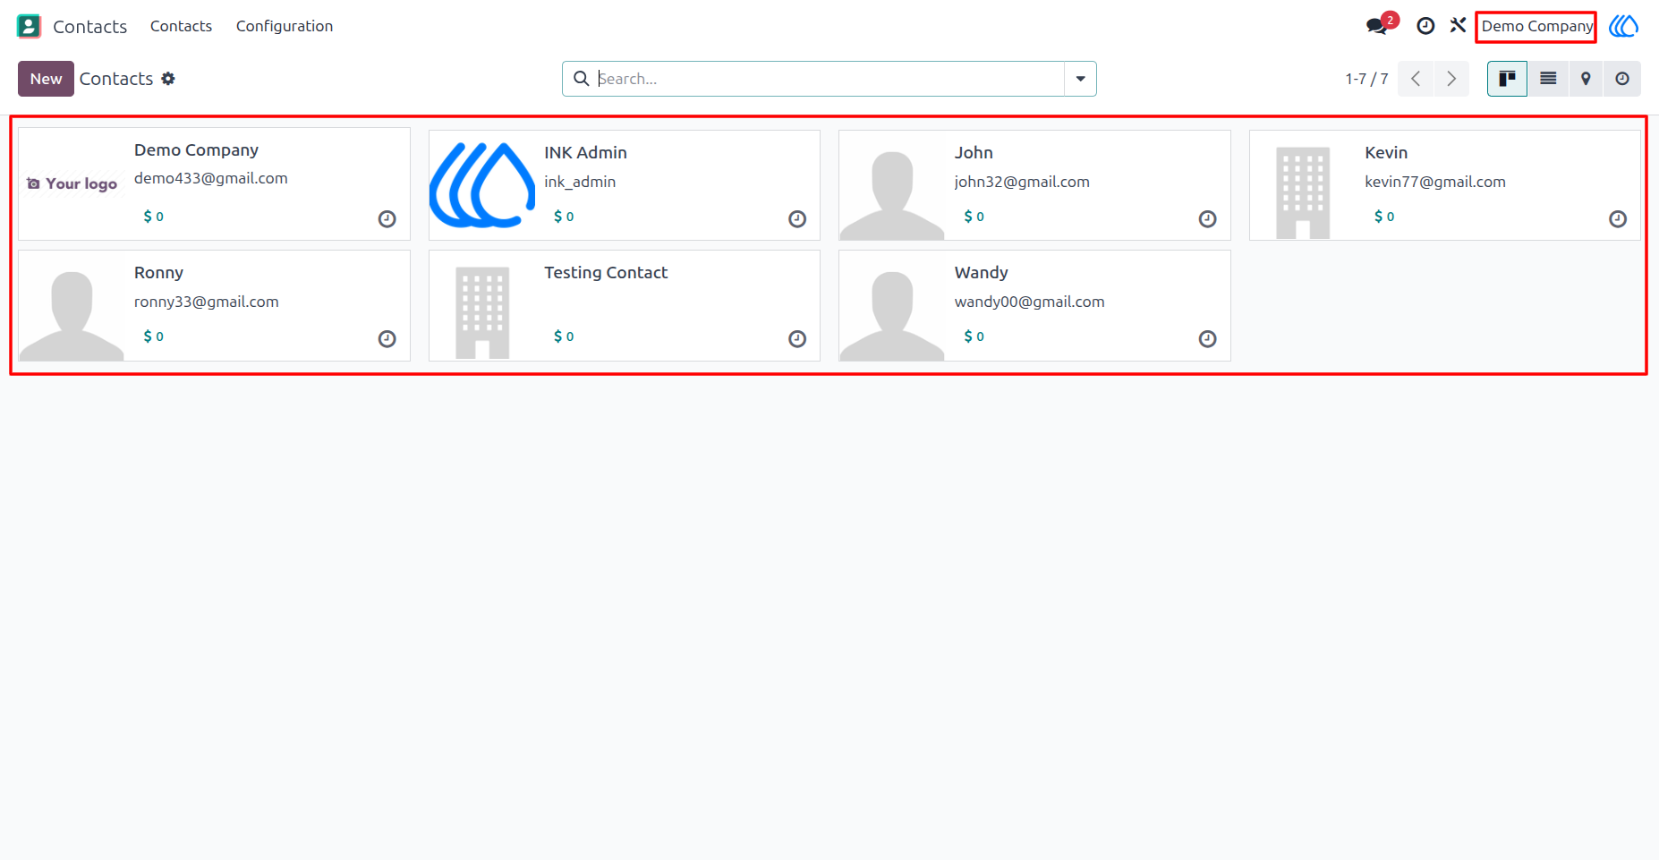Image resolution: width=1659 pixels, height=860 pixels.
Task: Expand the search options dropdown
Action: point(1080,79)
